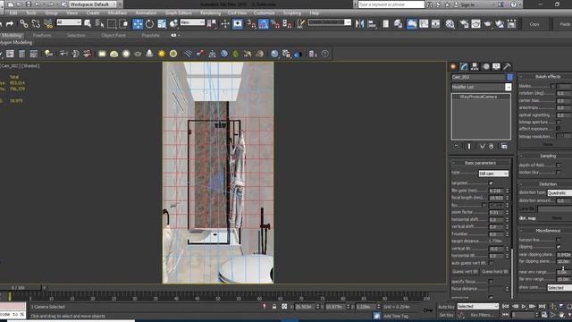The width and height of the screenshot is (572, 322).
Task: Toggle the targeted checkbox
Action: pos(491,182)
